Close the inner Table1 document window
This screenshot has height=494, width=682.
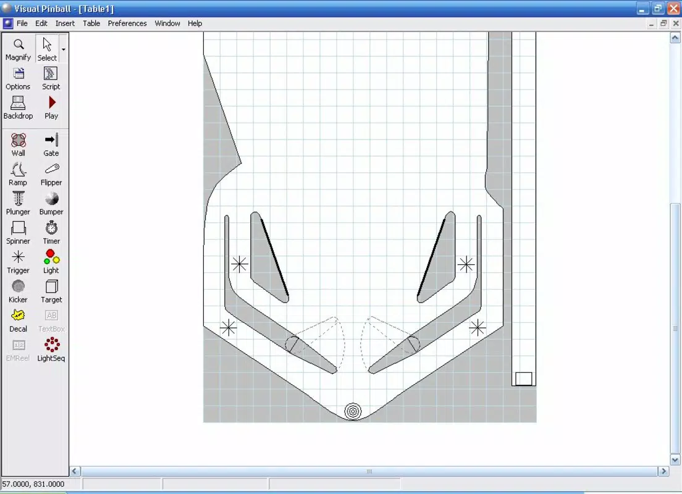(675, 23)
